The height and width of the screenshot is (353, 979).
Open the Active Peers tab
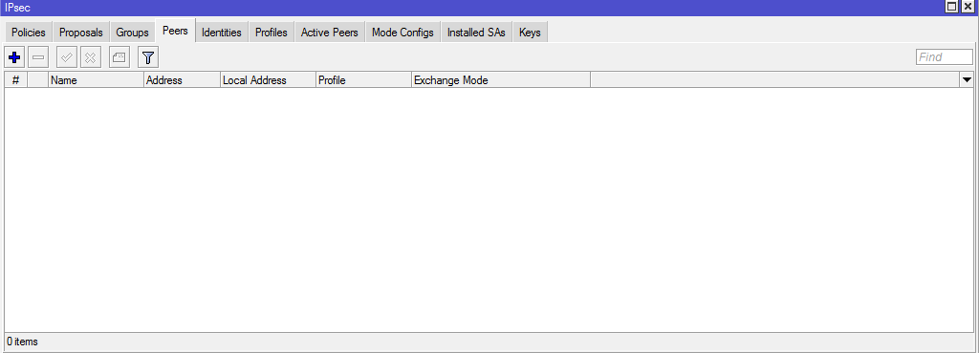click(x=330, y=33)
